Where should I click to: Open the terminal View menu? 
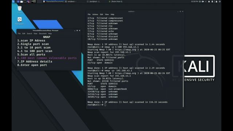coord(107,15)
